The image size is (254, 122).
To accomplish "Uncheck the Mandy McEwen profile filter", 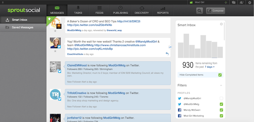I will point(221,110).
